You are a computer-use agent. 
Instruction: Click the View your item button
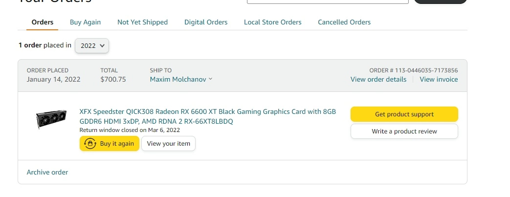coord(168,144)
